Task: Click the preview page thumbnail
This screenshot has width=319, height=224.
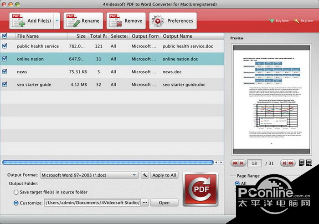Action: [x=272, y=99]
